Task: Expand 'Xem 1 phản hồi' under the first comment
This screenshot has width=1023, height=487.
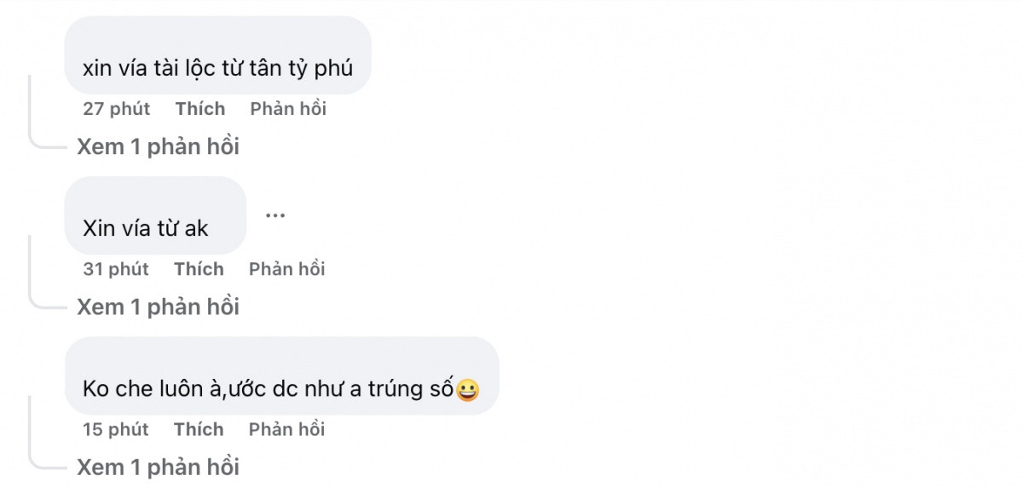Action: [x=158, y=146]
